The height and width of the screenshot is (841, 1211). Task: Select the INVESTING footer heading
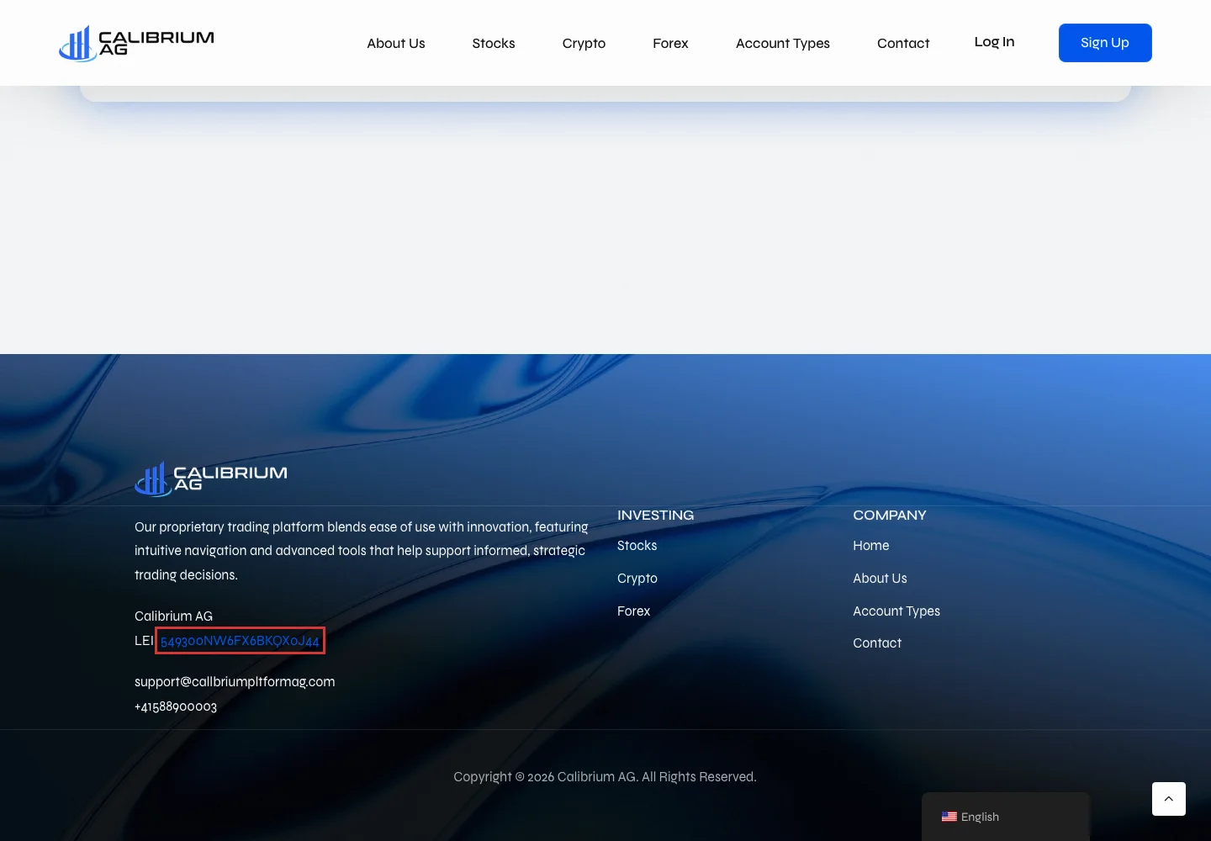click(656, 516)
